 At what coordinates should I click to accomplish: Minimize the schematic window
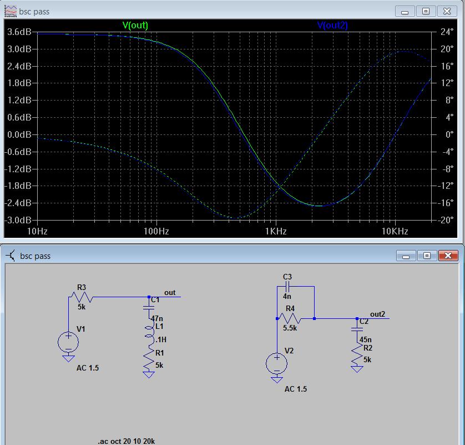[x=406, y=256]
